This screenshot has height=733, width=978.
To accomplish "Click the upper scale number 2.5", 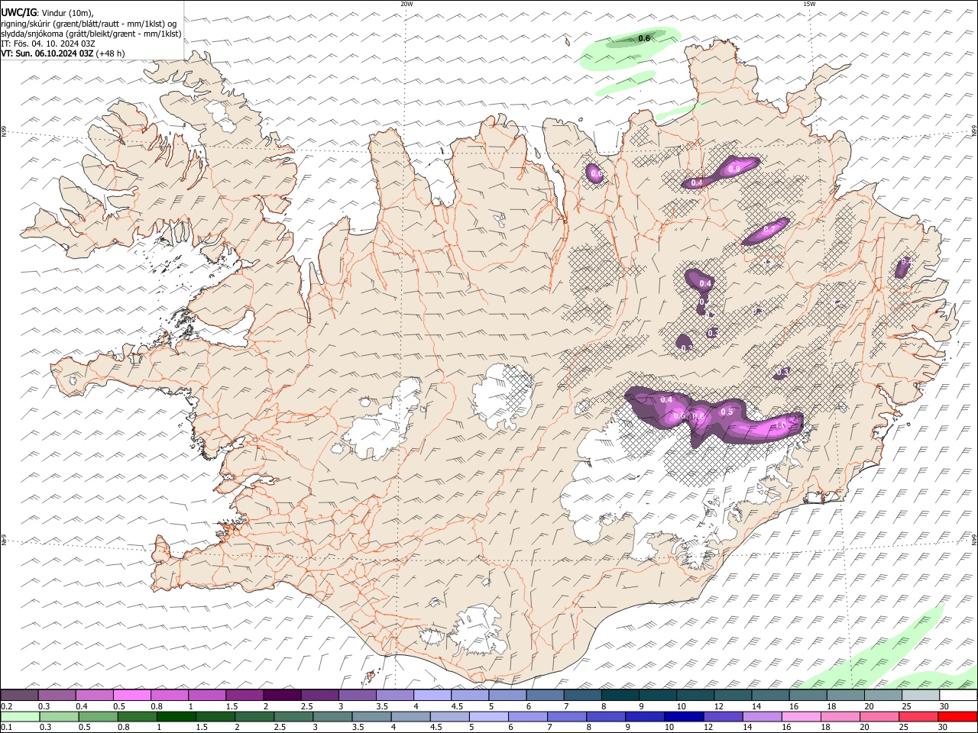I will 306,706.
